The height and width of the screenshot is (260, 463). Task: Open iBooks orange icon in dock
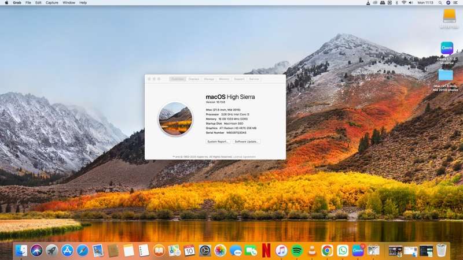(159, 251)
